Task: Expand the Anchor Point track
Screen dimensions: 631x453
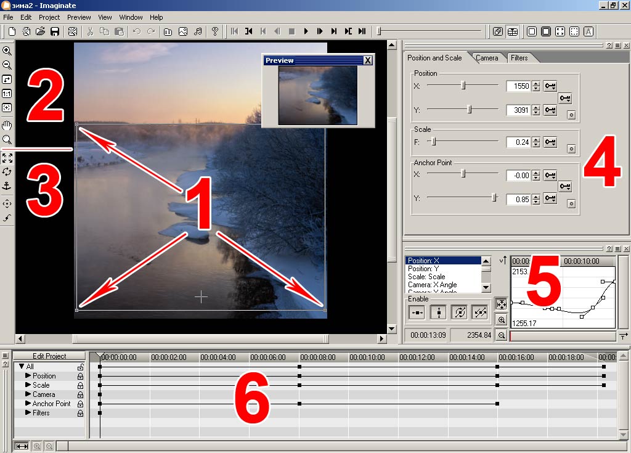Action: tap(28, 404)
